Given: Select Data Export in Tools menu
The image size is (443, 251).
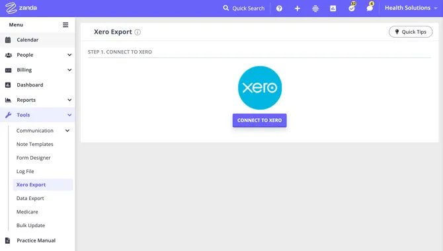Looking at the screenshot, I should click(30, 198).
